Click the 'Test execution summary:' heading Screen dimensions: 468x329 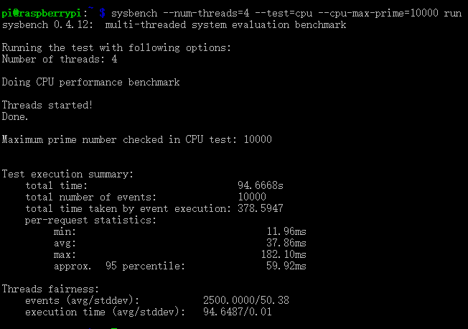click(67, 175)
